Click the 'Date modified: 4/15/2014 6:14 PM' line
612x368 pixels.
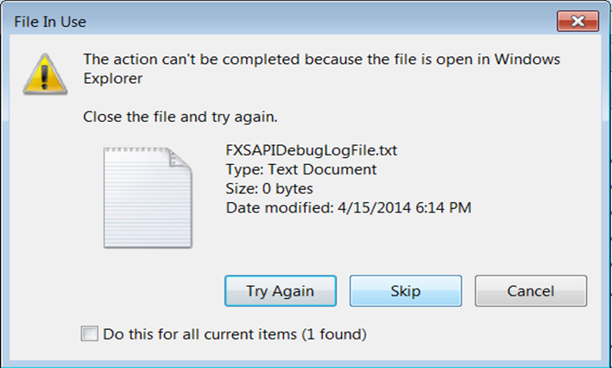[x=348, y=207]
